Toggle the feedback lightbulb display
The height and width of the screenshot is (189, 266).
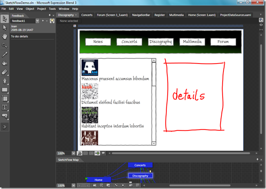point(52,21)
